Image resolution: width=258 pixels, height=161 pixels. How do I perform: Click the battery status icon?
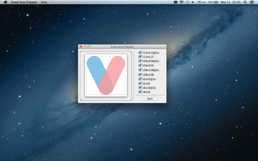216,2
